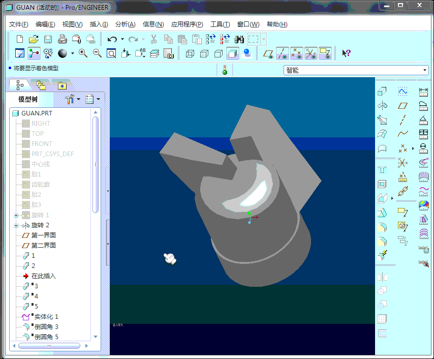Toggle spin center display
The height and width of the screenshot is (359, 434).
click(x=34, y=53)
